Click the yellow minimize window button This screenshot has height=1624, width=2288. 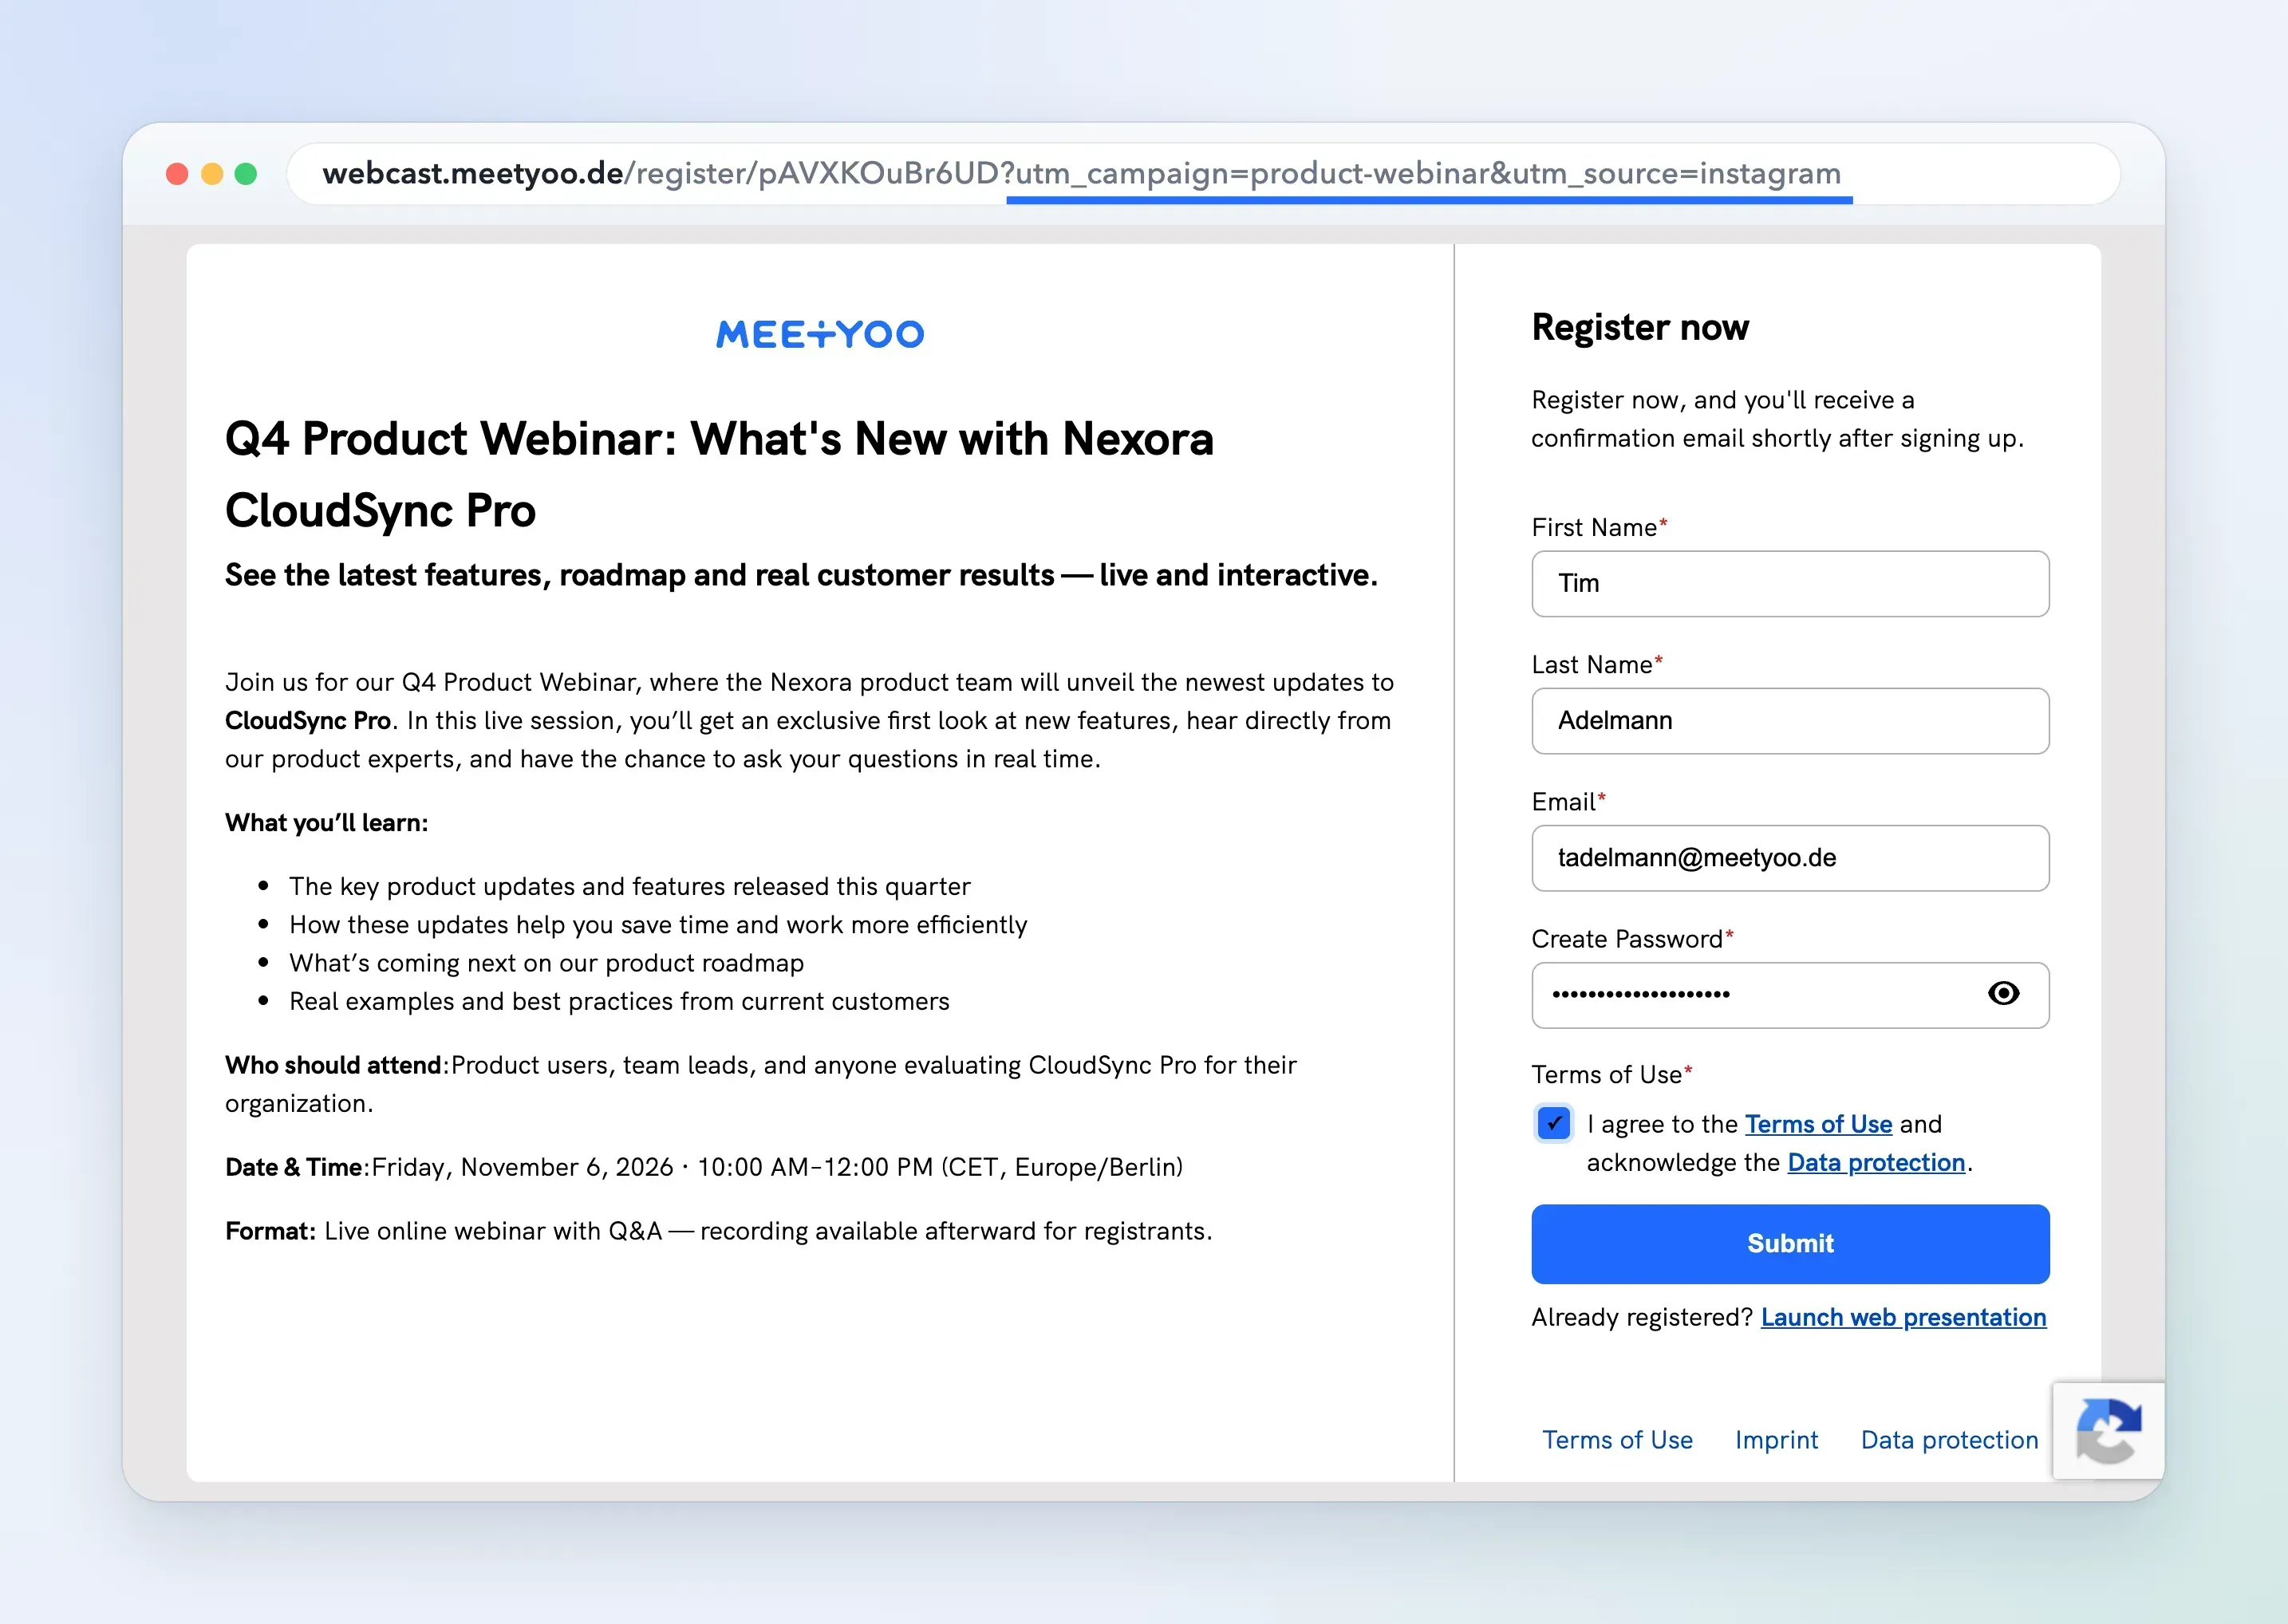click(212, 174)
